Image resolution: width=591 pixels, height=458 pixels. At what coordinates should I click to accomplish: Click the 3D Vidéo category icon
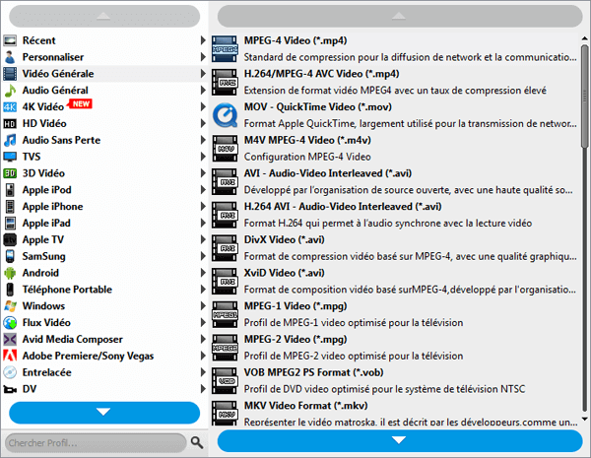point(10,173)
